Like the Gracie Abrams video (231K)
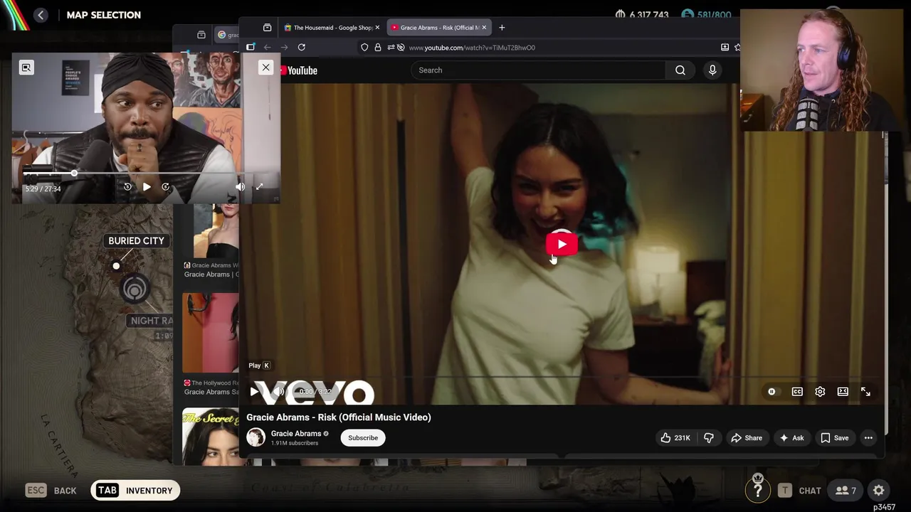The width and height of the screenshot is (911, 512). coord(675,438)
